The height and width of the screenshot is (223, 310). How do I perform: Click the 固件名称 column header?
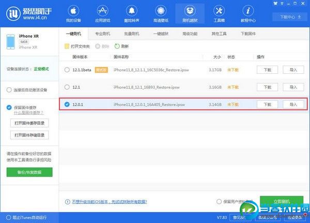(x=121, y=57)
